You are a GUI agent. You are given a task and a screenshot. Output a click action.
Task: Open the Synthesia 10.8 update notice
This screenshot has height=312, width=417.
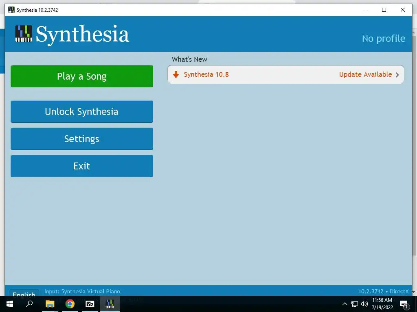(x=285, y=74)
